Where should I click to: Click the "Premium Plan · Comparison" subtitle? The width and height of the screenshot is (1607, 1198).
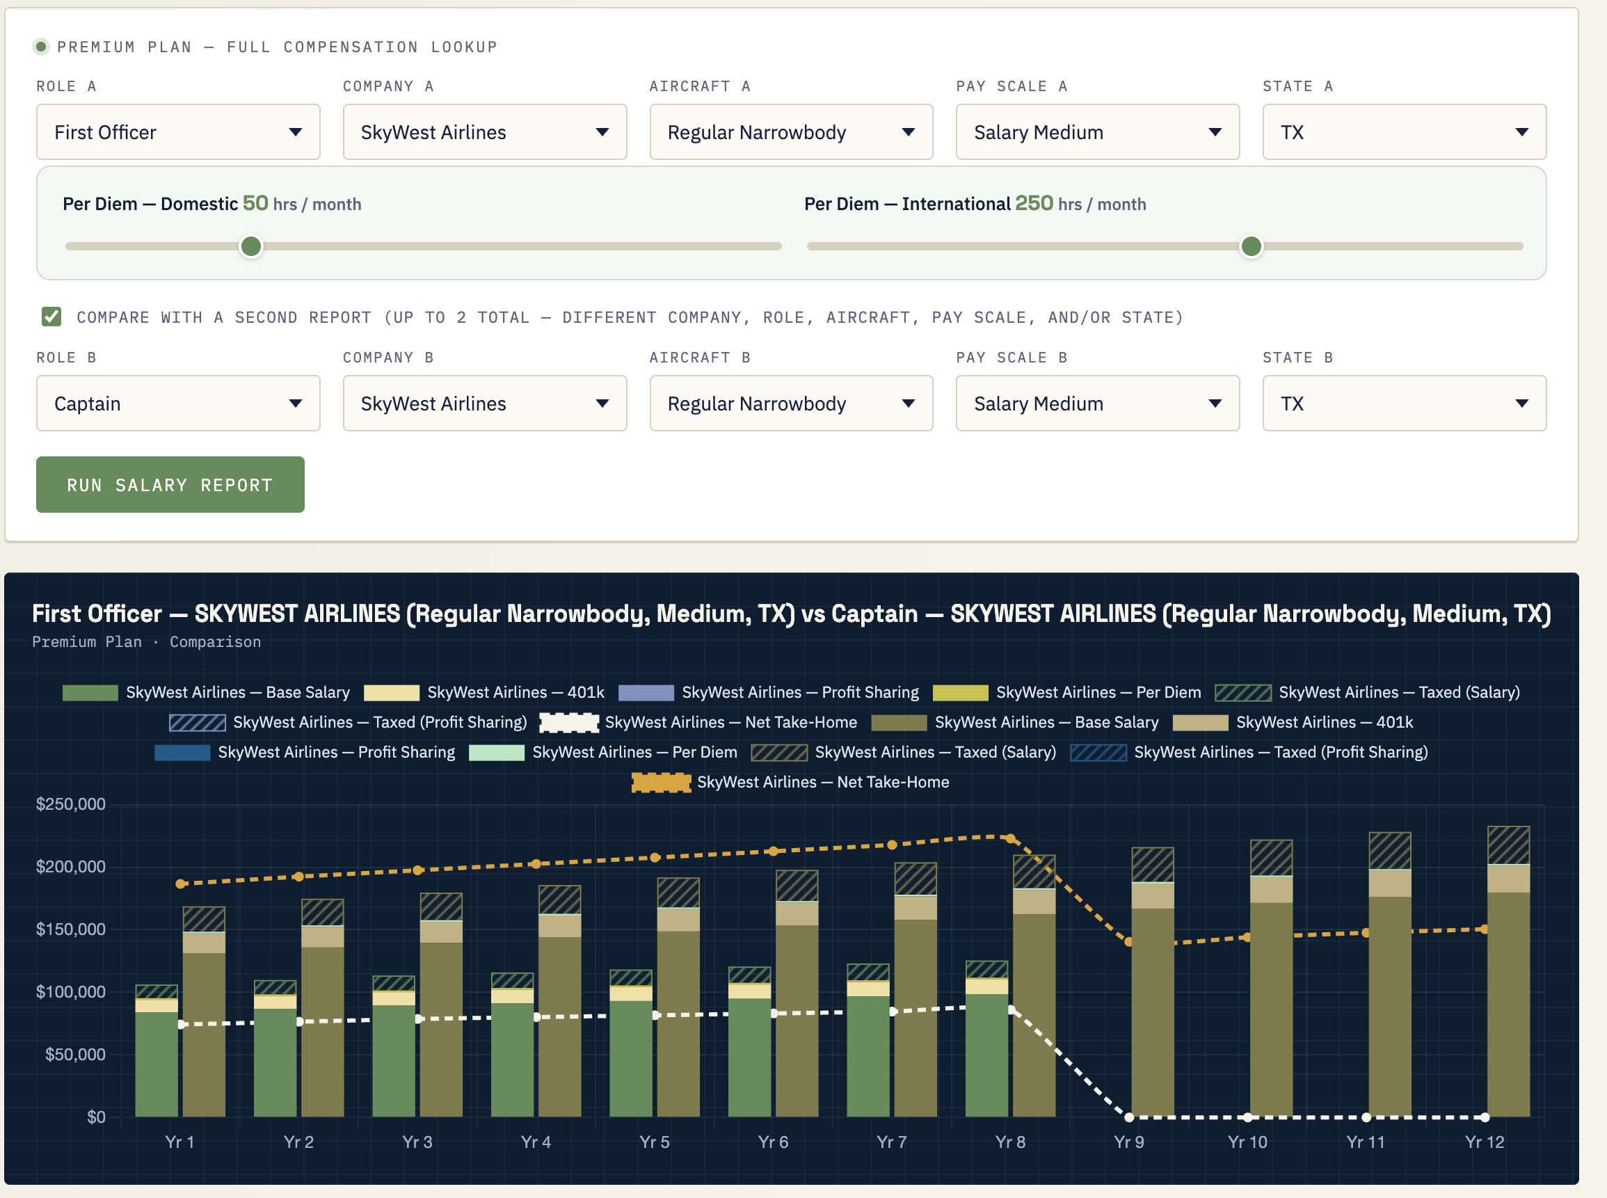[147, 641]
